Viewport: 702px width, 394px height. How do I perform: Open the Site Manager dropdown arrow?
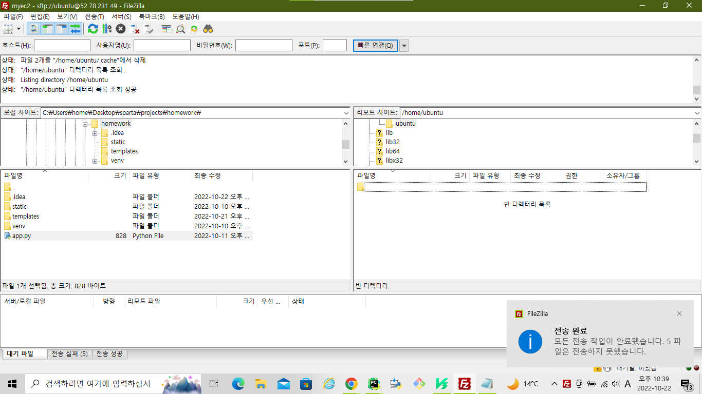point(19,29)
